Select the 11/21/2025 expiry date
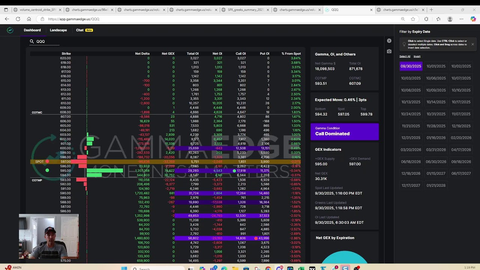The image size is (480, 270). point(411,126)
